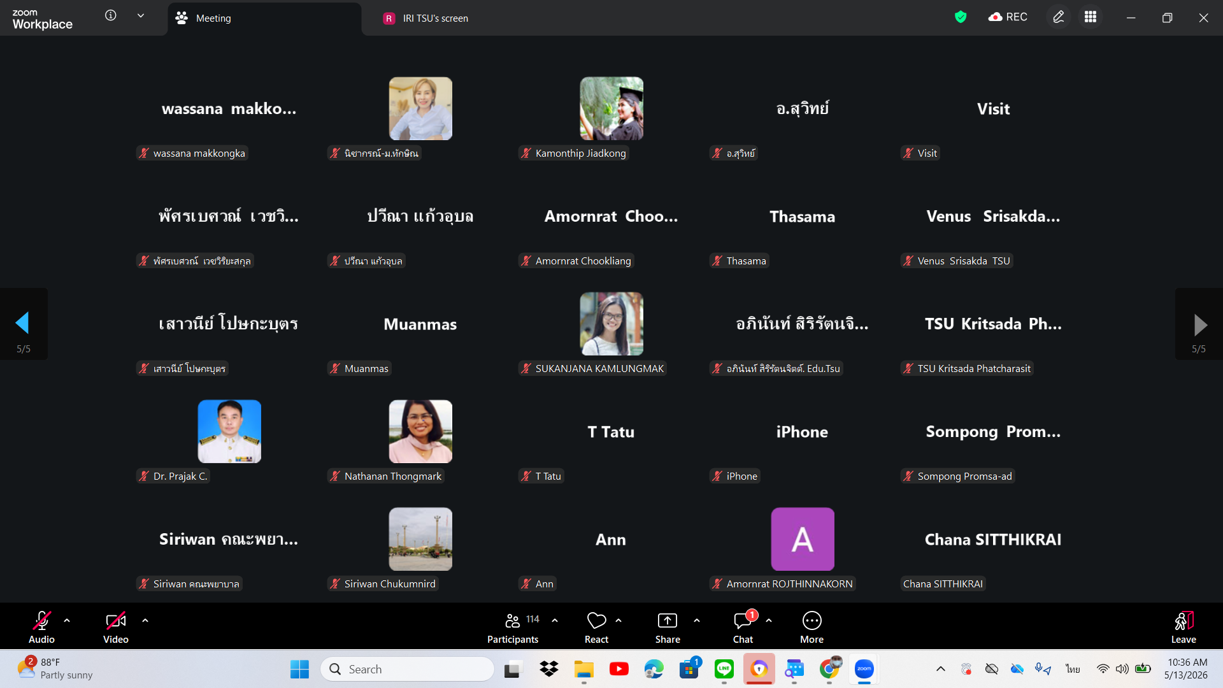Open Chat panel
1223x688 pixels.
point(743,627)
